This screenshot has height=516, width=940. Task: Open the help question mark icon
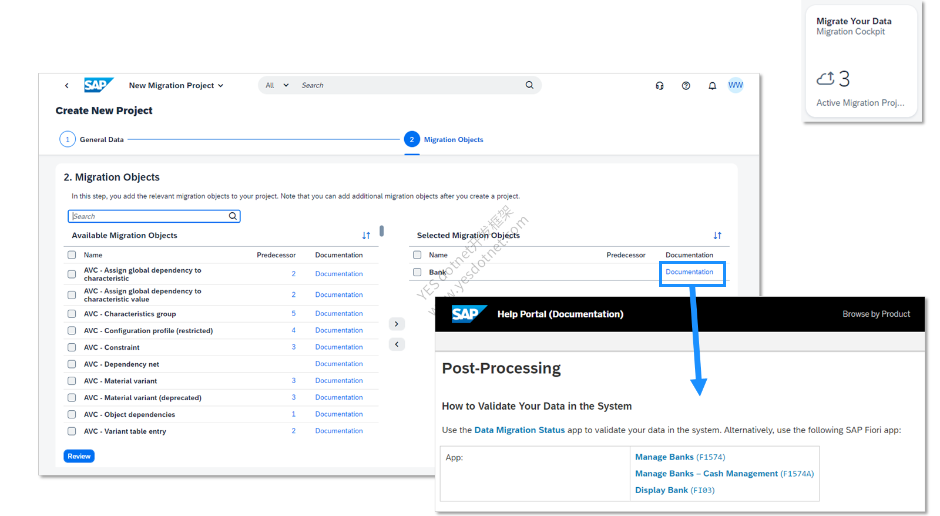click(686, 86)
